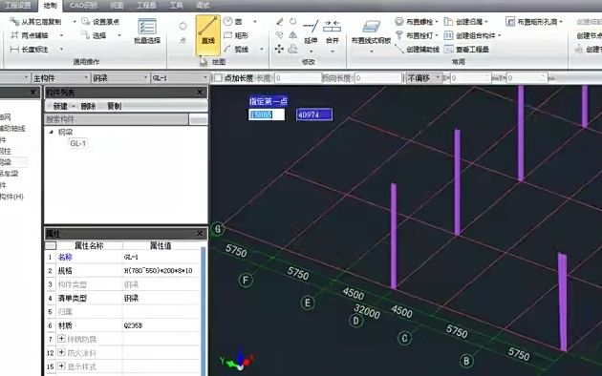Choose the 矩形 rectangle drawing tool
The height and width of the screenshot is (376, 602).
coord(237,35)
